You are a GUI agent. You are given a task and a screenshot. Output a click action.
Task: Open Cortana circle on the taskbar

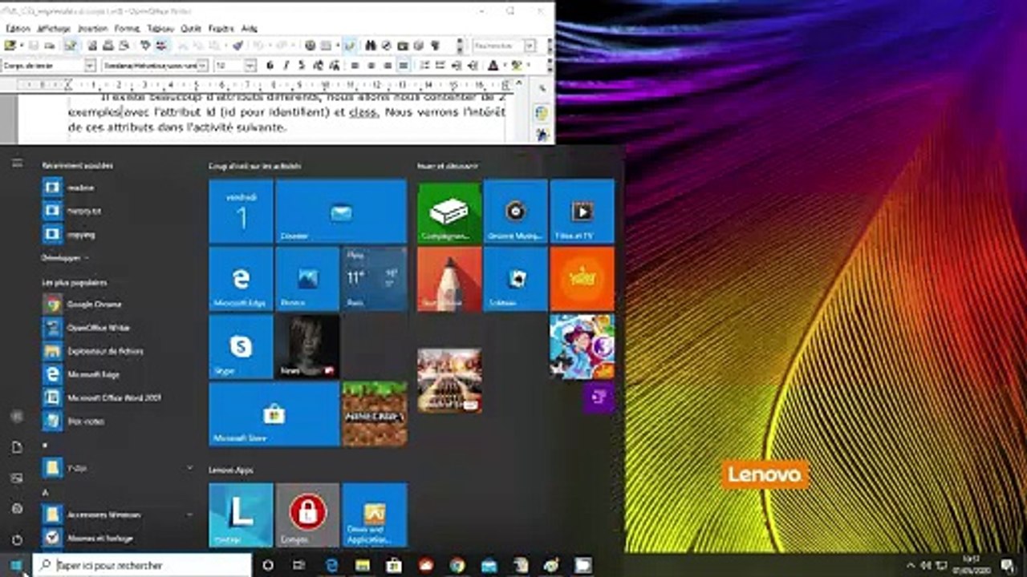[x=268, y=565]
